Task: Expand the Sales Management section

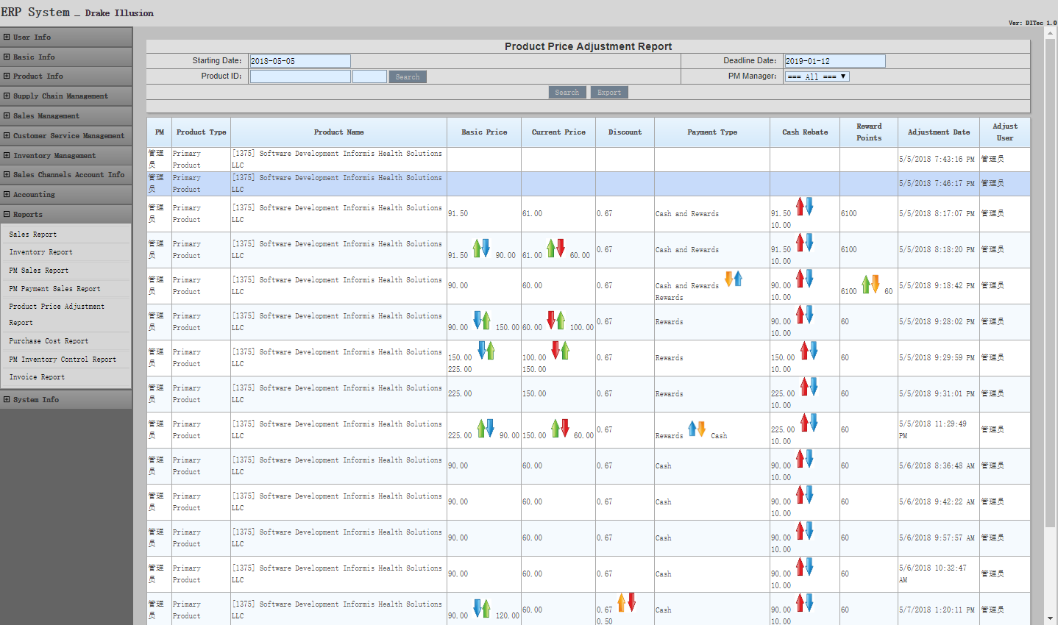Action: coord(66,115)
